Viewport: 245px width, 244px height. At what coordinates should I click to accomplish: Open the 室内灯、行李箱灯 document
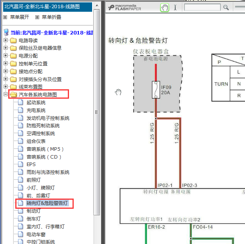point(45,226)
